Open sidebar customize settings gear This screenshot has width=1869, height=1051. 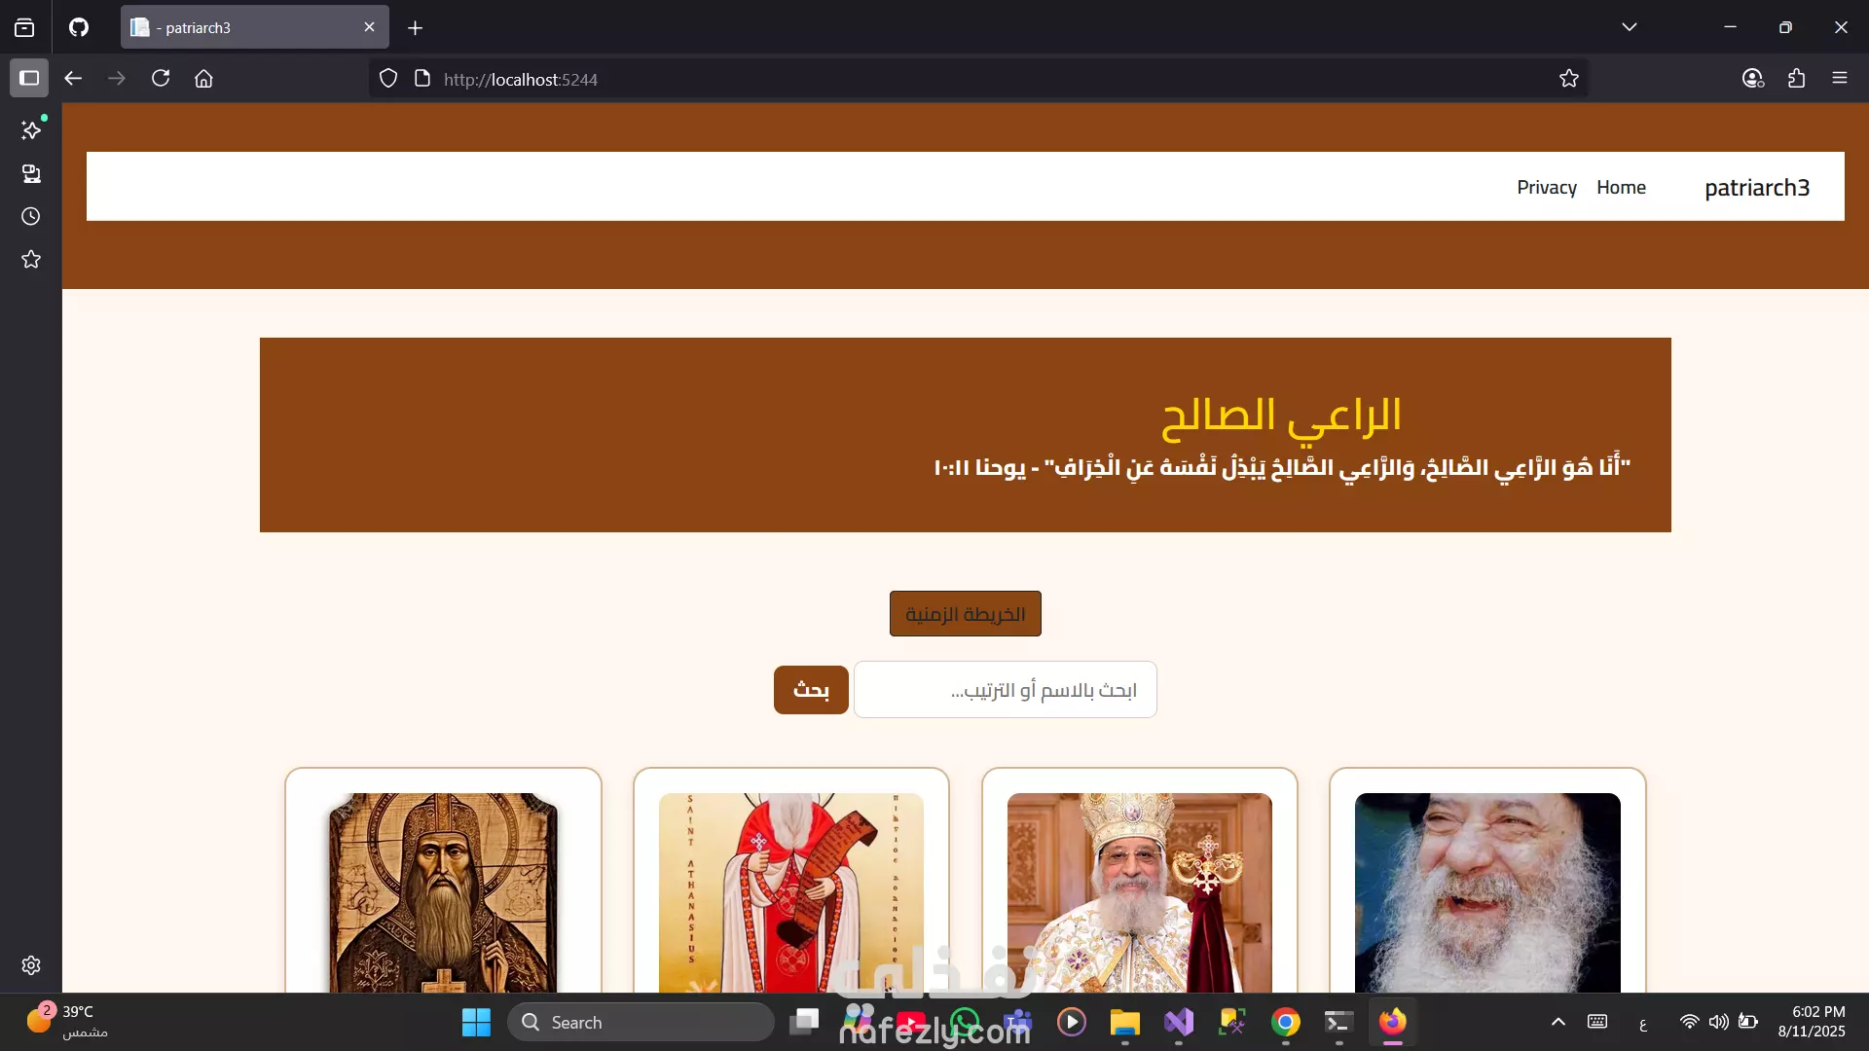(x=31, y=965)
